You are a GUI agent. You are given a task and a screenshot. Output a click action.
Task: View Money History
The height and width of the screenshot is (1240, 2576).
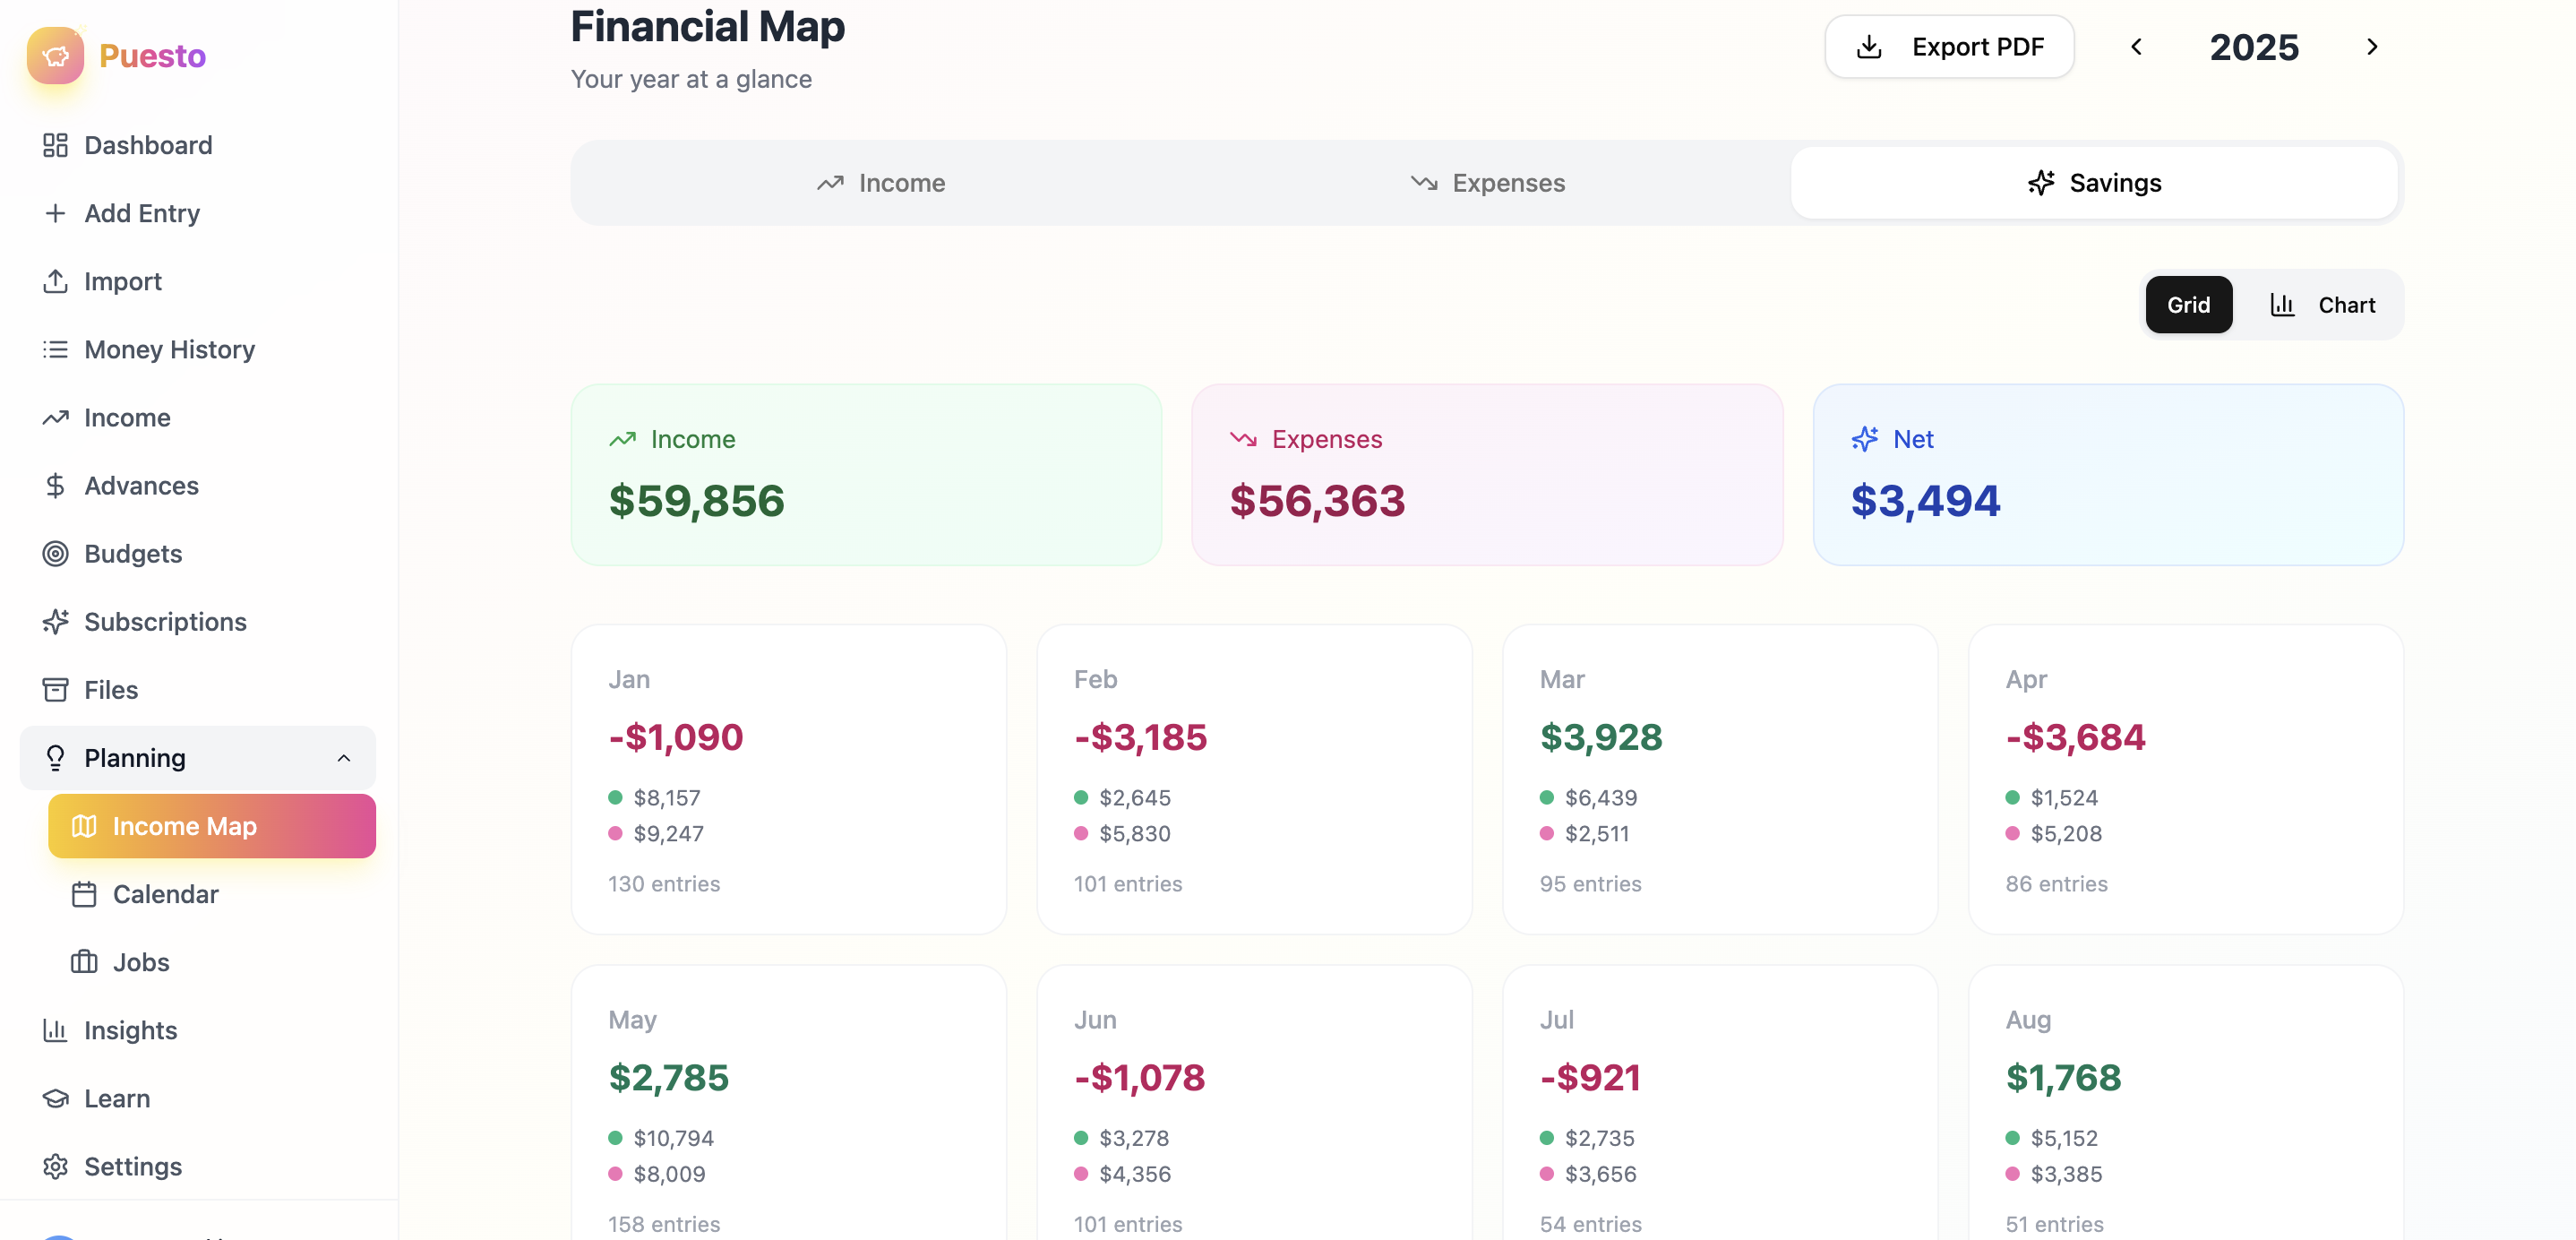[168, 349]
